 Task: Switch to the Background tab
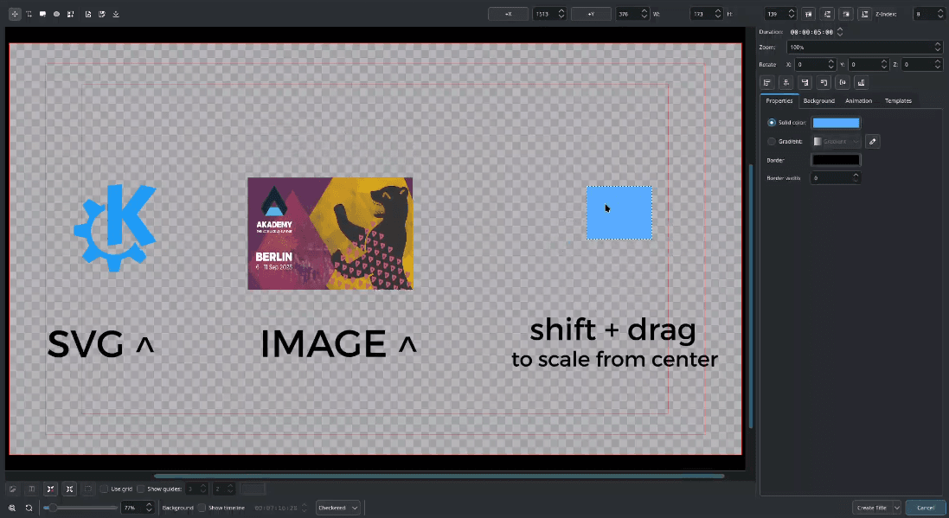(x=818, y=101)
